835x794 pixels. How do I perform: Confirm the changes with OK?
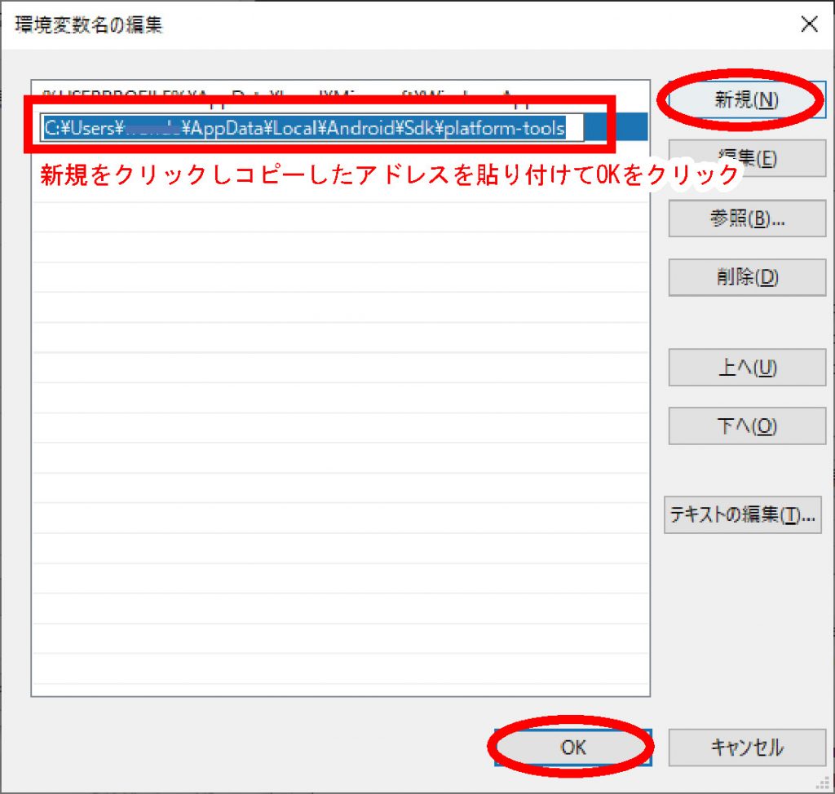573,747
